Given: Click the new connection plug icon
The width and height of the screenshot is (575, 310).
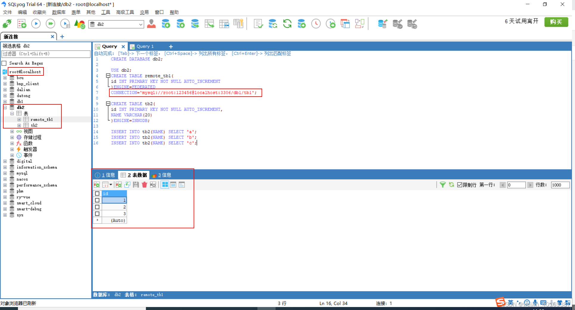Looking at the screenshot, I should [7, 24].
